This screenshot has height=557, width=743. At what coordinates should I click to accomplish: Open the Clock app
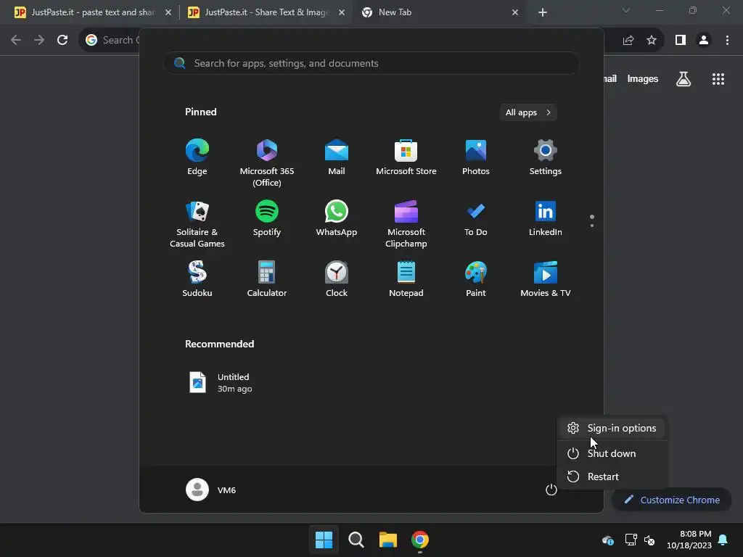[x=337, y=279]
